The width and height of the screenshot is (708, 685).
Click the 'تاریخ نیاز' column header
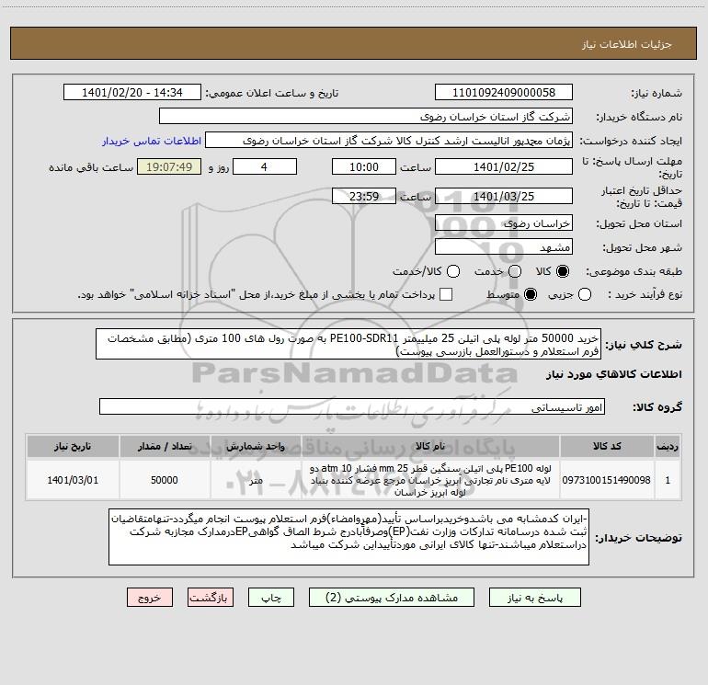point(73,446)
